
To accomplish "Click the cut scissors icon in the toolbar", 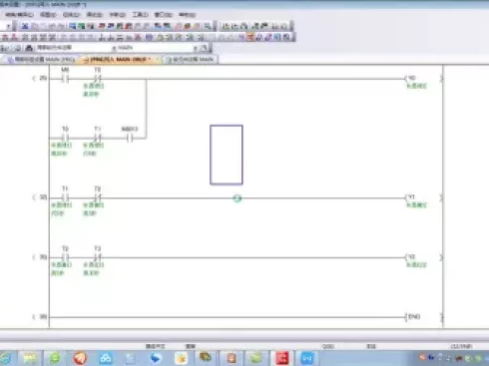I will 25,26.
